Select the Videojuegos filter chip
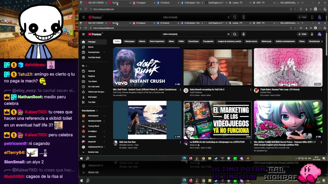 pos(129,41)
